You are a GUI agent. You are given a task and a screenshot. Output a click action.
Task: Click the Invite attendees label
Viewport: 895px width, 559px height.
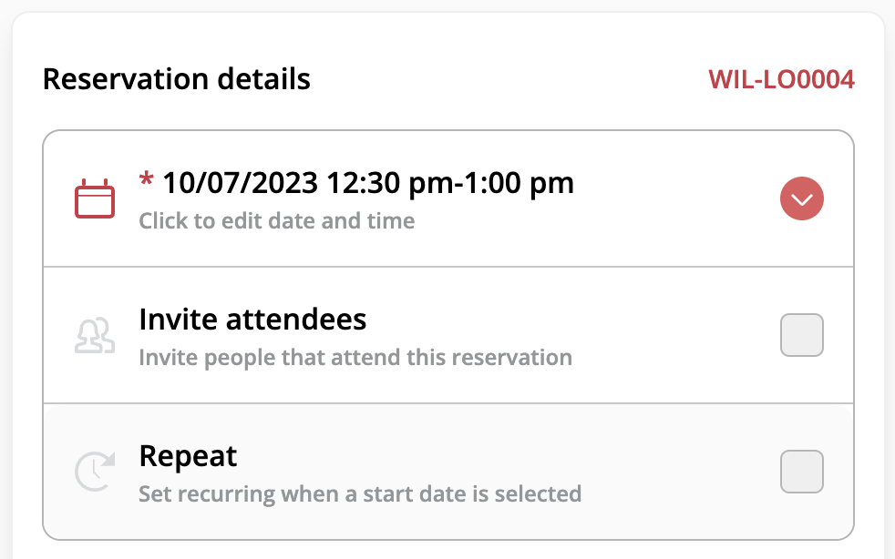pyautogui.click(x=252, y=319)
